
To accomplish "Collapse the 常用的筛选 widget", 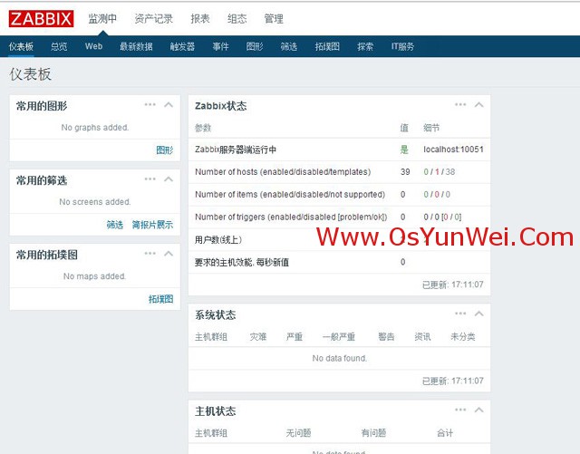I will [x=169, y=179].
